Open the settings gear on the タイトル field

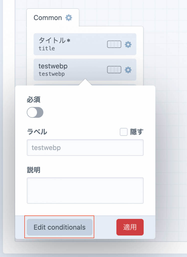click(x=128, y=44)
